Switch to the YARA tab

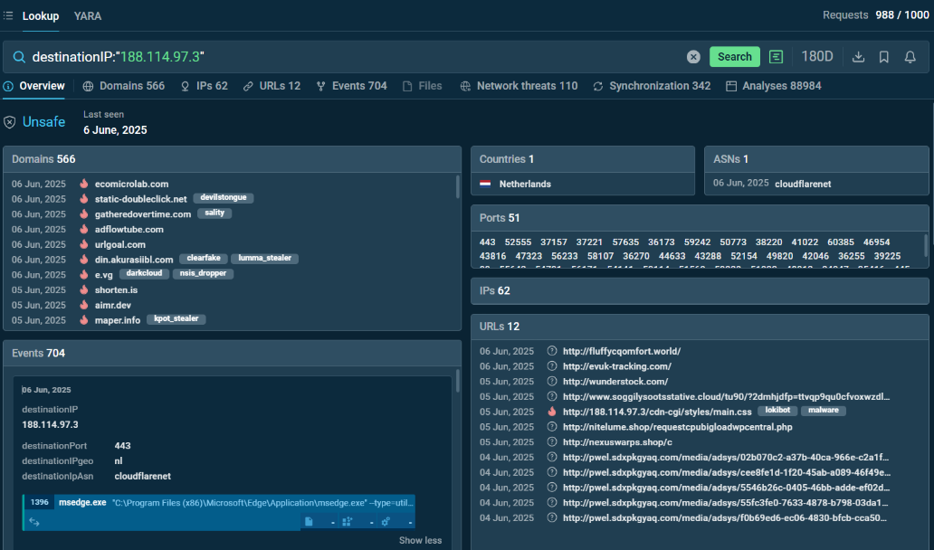tap(88, 15)
